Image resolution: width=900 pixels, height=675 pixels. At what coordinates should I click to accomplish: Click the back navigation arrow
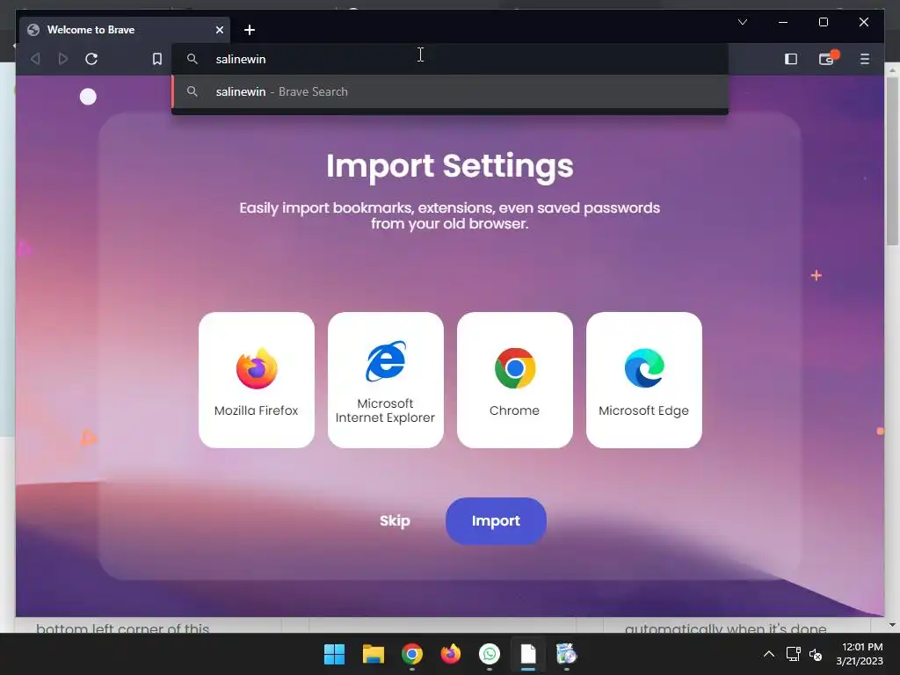coord(35,59)
